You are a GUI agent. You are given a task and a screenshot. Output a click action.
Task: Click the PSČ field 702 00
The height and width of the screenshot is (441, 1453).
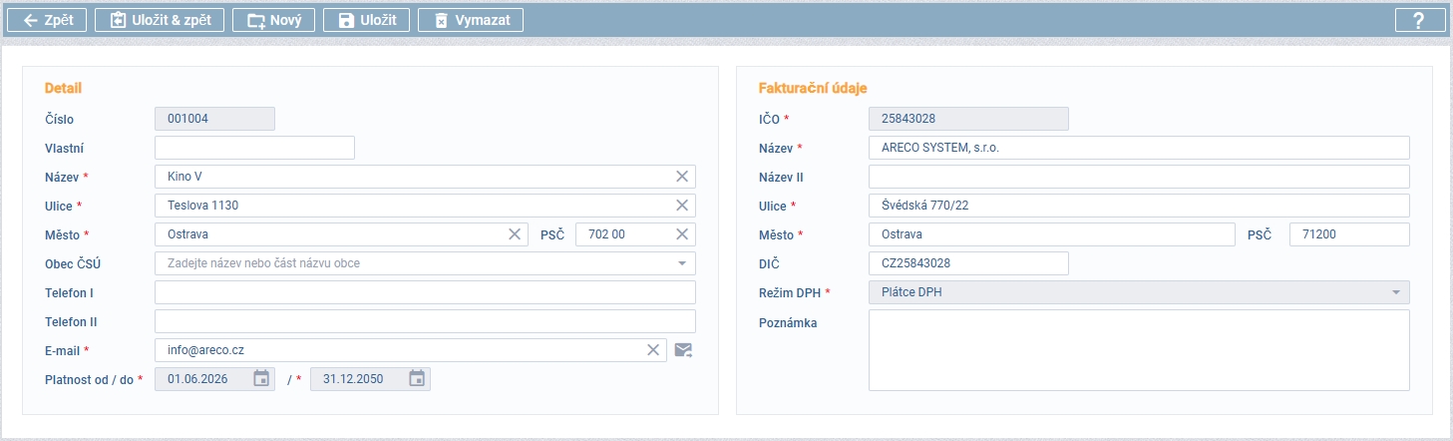(x=635, y=234)
